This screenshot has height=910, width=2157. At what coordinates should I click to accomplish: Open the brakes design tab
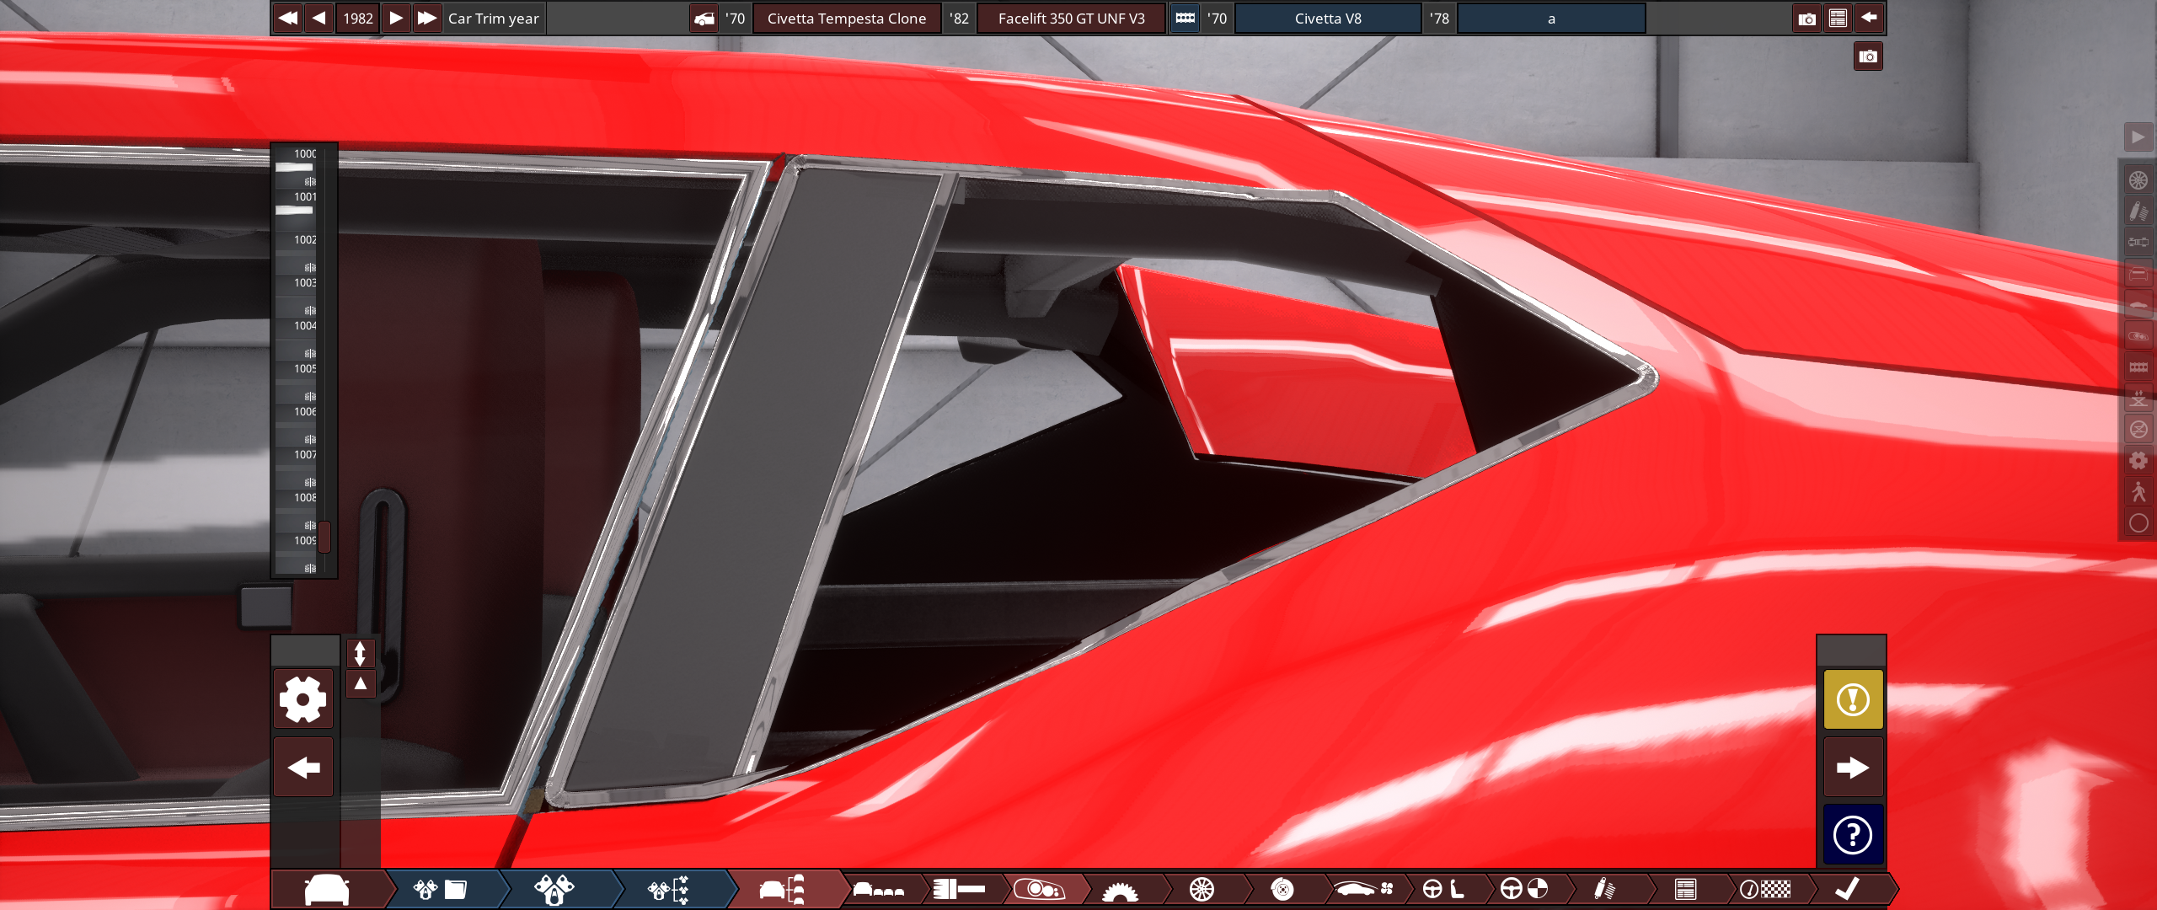coord(1282,890)
